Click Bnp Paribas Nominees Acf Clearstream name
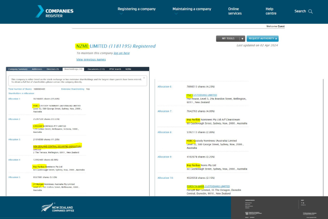 coord(213,120)
